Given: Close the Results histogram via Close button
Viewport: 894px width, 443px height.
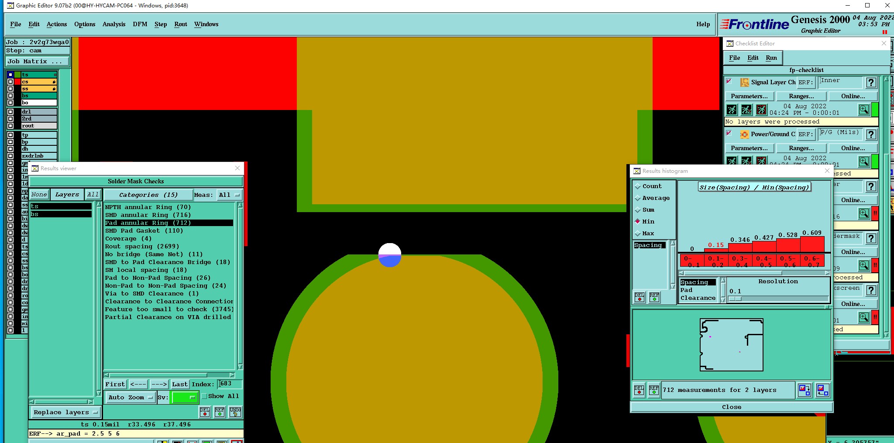Looking at the screenshot, I should (x=732, y=407).
